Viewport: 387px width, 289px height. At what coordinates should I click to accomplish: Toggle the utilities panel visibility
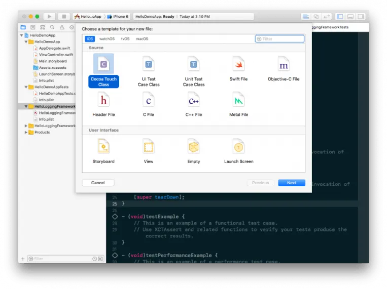[x=361, y=17]
